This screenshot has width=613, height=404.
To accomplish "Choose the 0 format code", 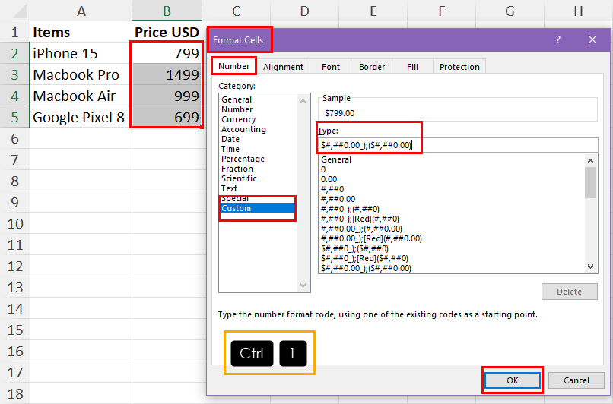I will (x=323, y=169).
